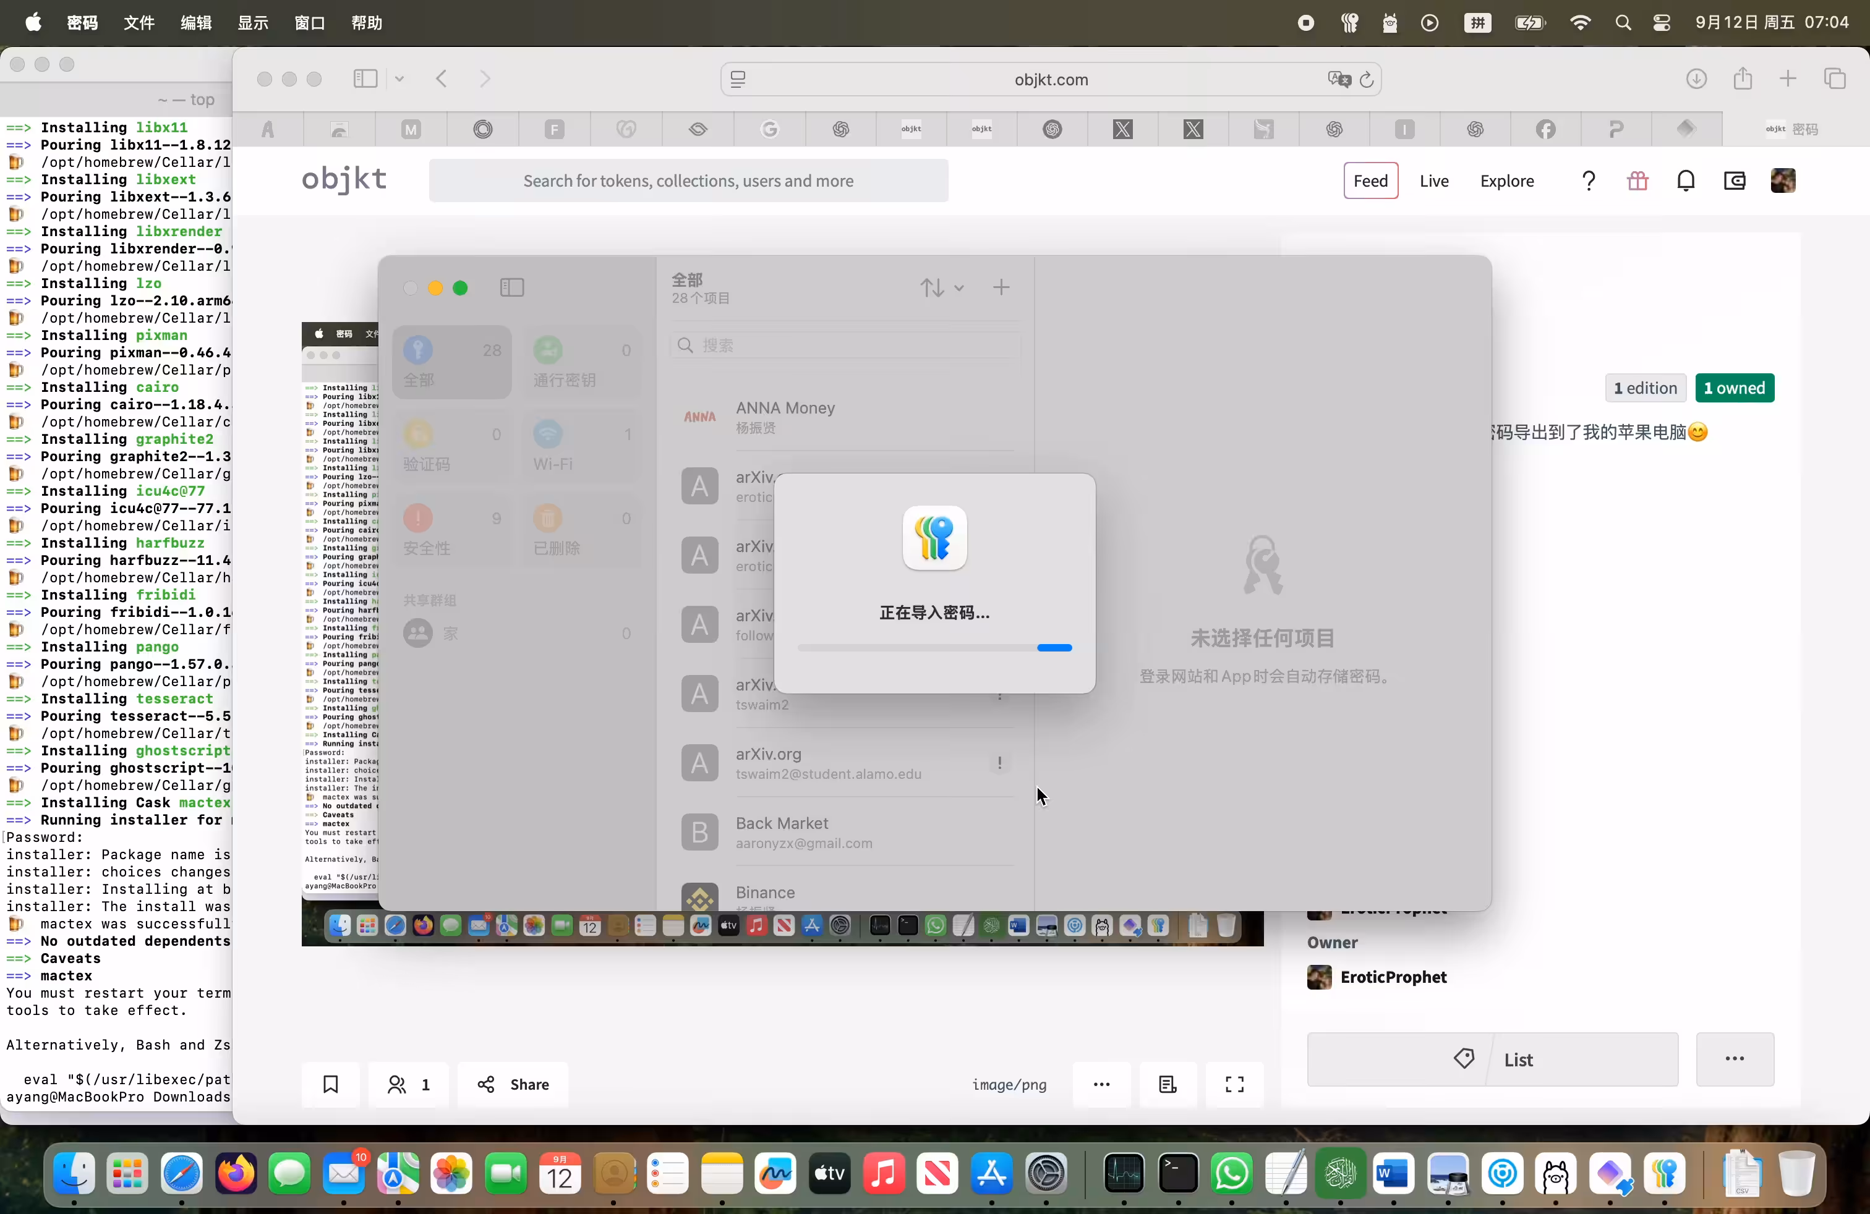Click the token description page icon

[1168, 1084]
